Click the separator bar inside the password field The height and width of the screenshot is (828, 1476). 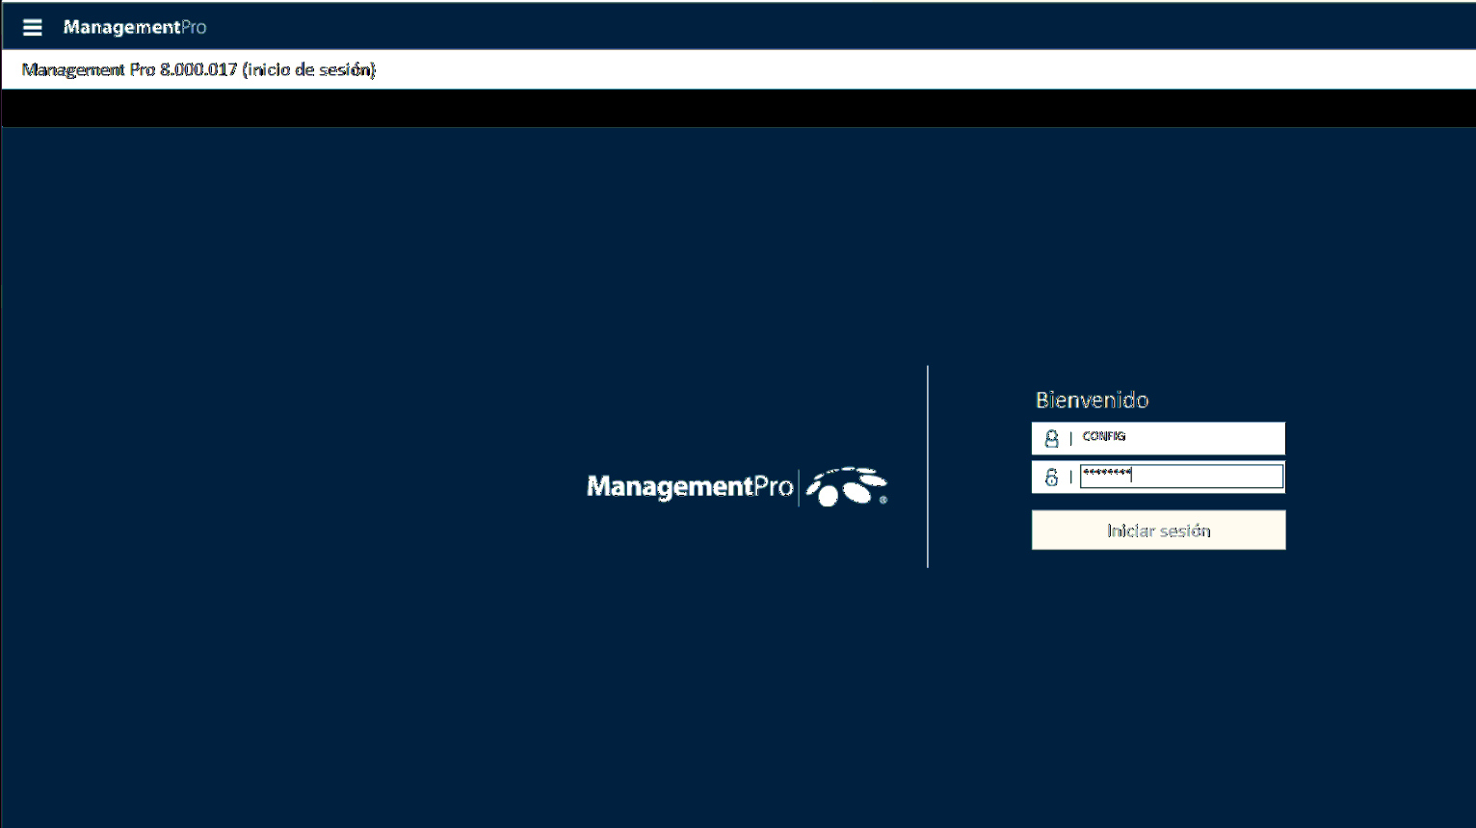[x=1069, y=476]
